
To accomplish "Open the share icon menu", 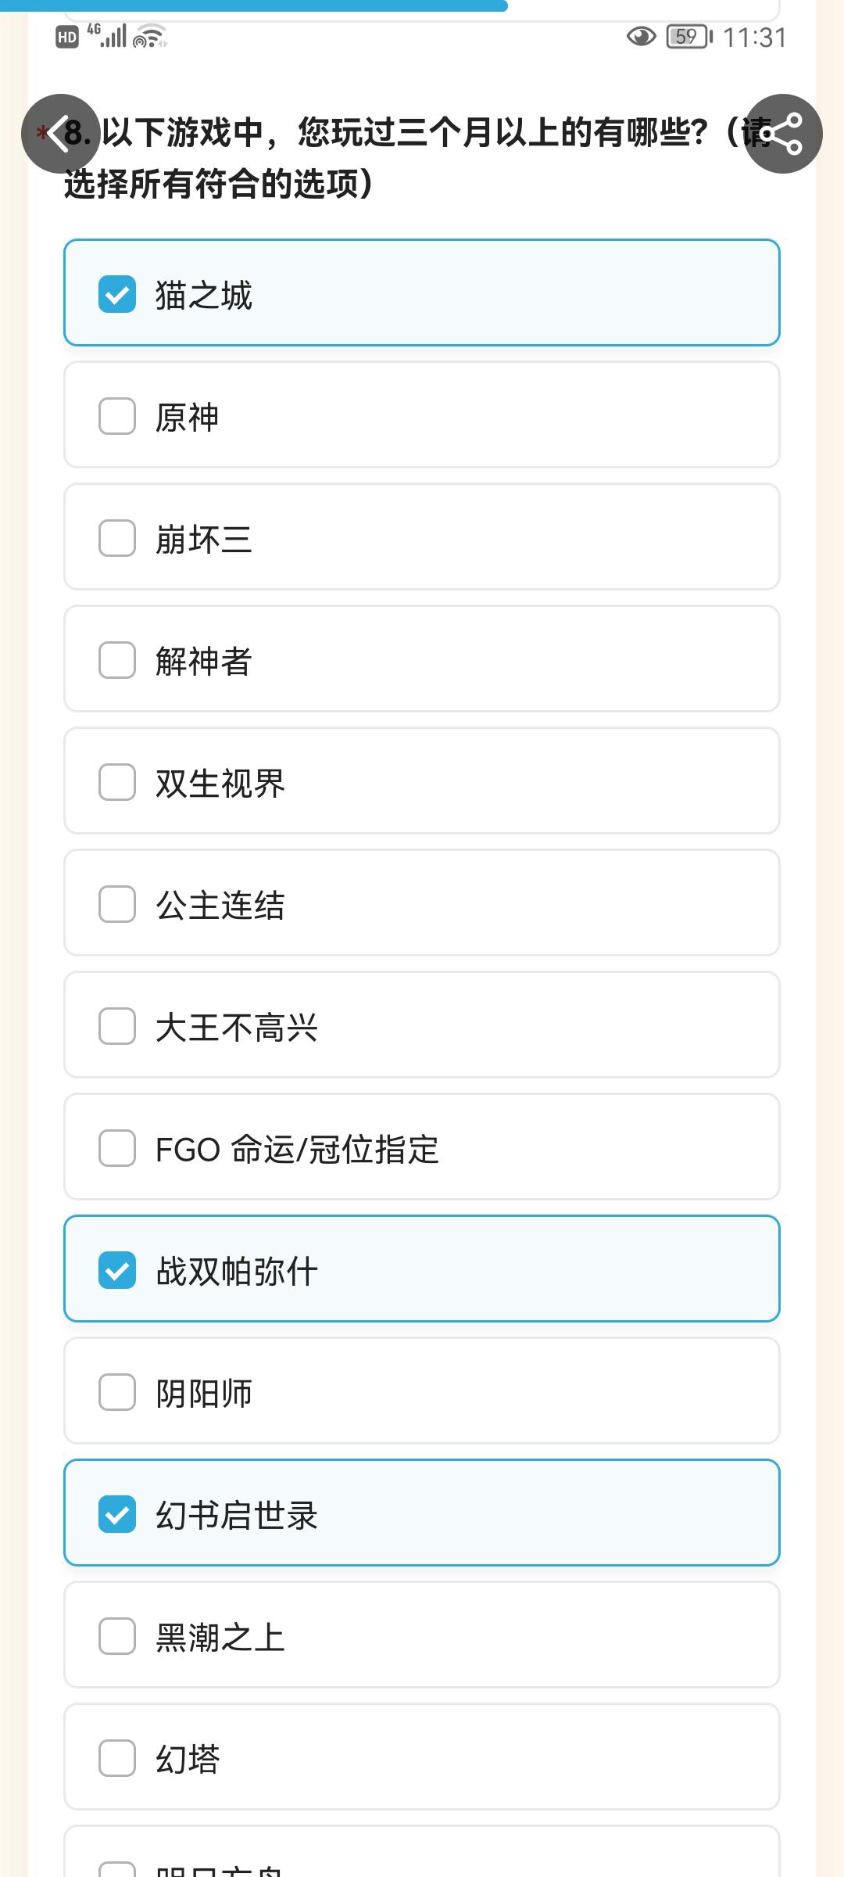I will click(783, 134).
